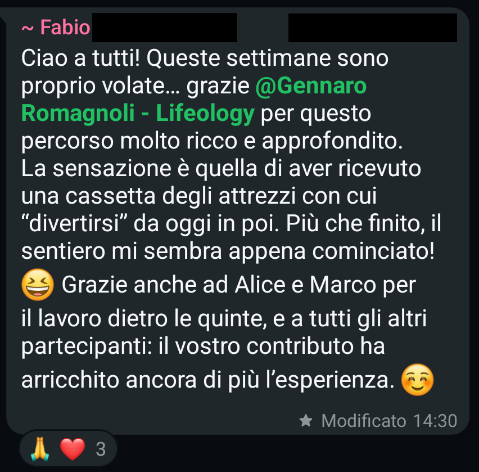
Task: Tap the word "Marco" in the message
Action: pos(343,285)
